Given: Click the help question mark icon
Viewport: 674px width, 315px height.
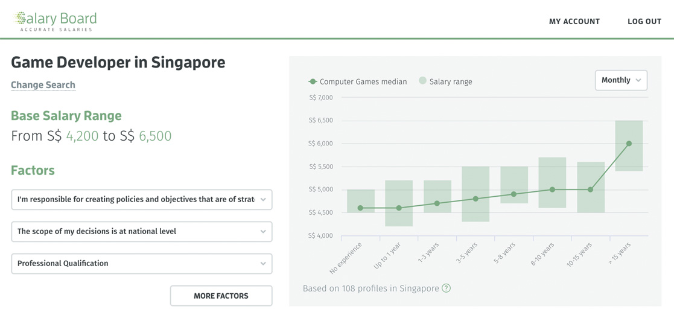Looking at the screenshot, I should [x=446, y=288].
